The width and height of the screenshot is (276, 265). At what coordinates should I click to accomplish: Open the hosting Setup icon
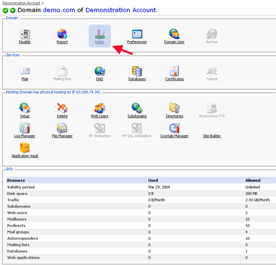25,108
